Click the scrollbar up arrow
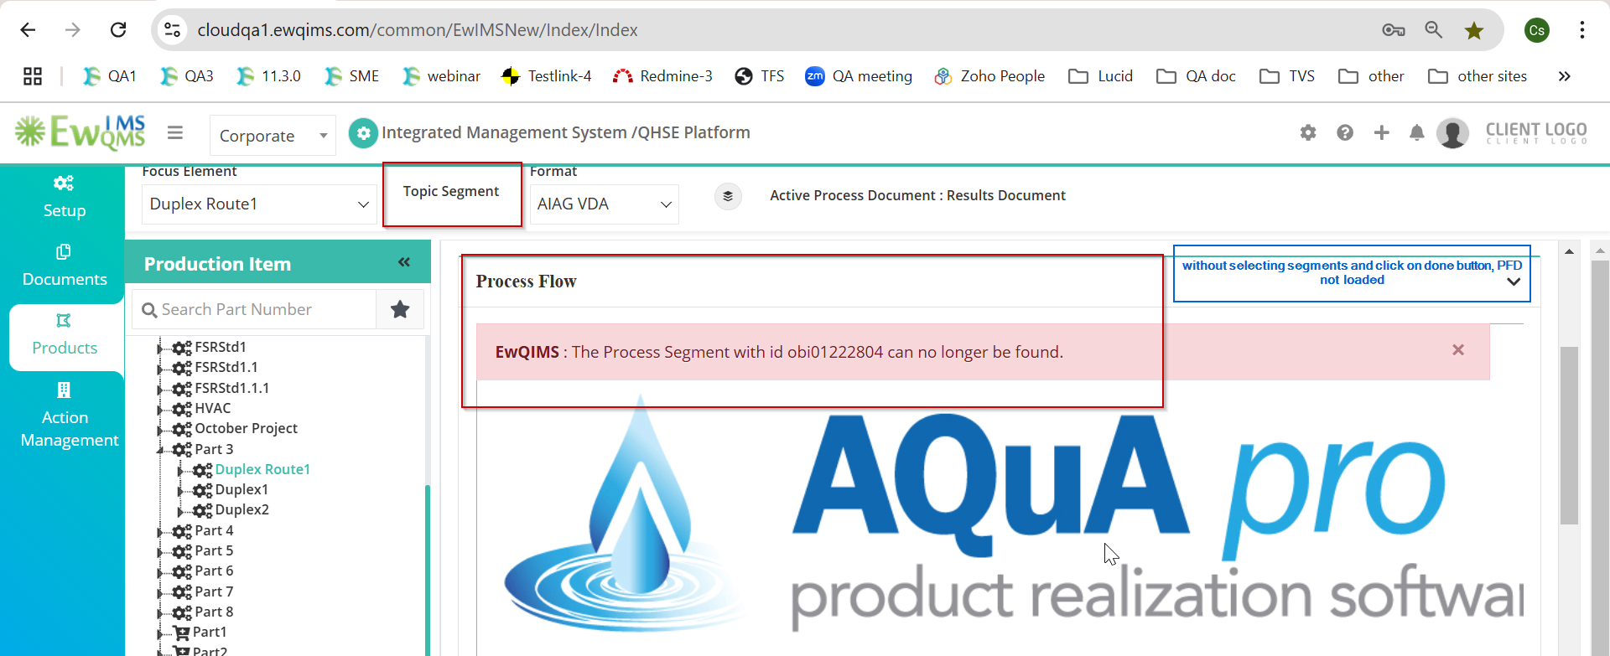This screenshot has width=1610, height=656. [1569, 251]
